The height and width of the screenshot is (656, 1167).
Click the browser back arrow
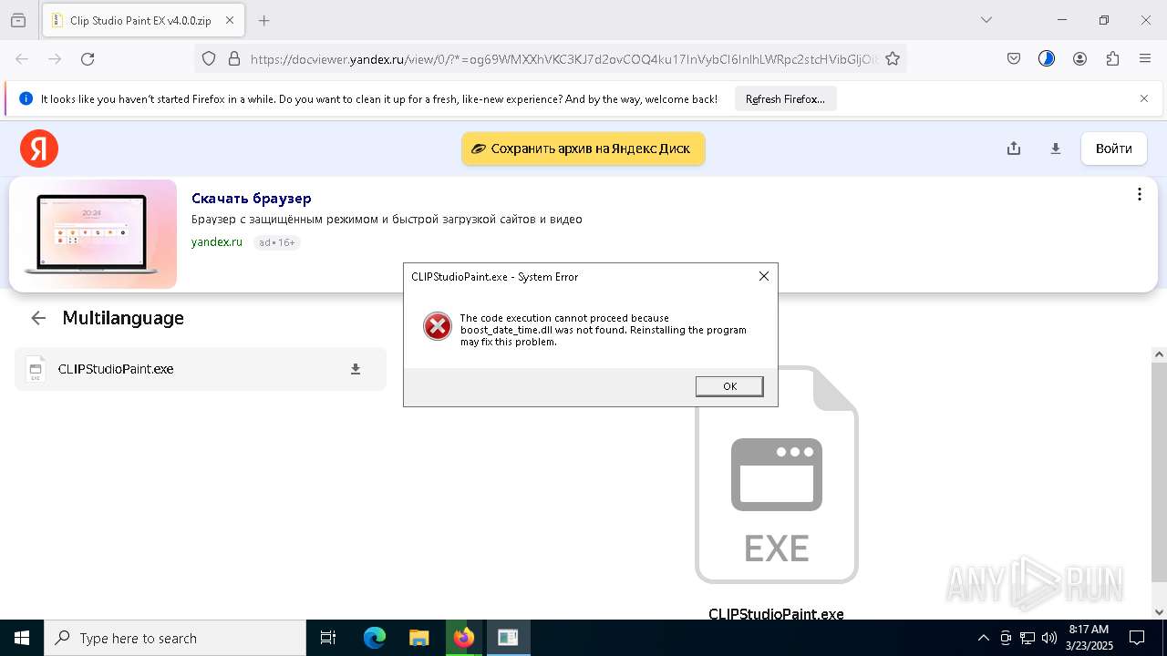[22, 58]
